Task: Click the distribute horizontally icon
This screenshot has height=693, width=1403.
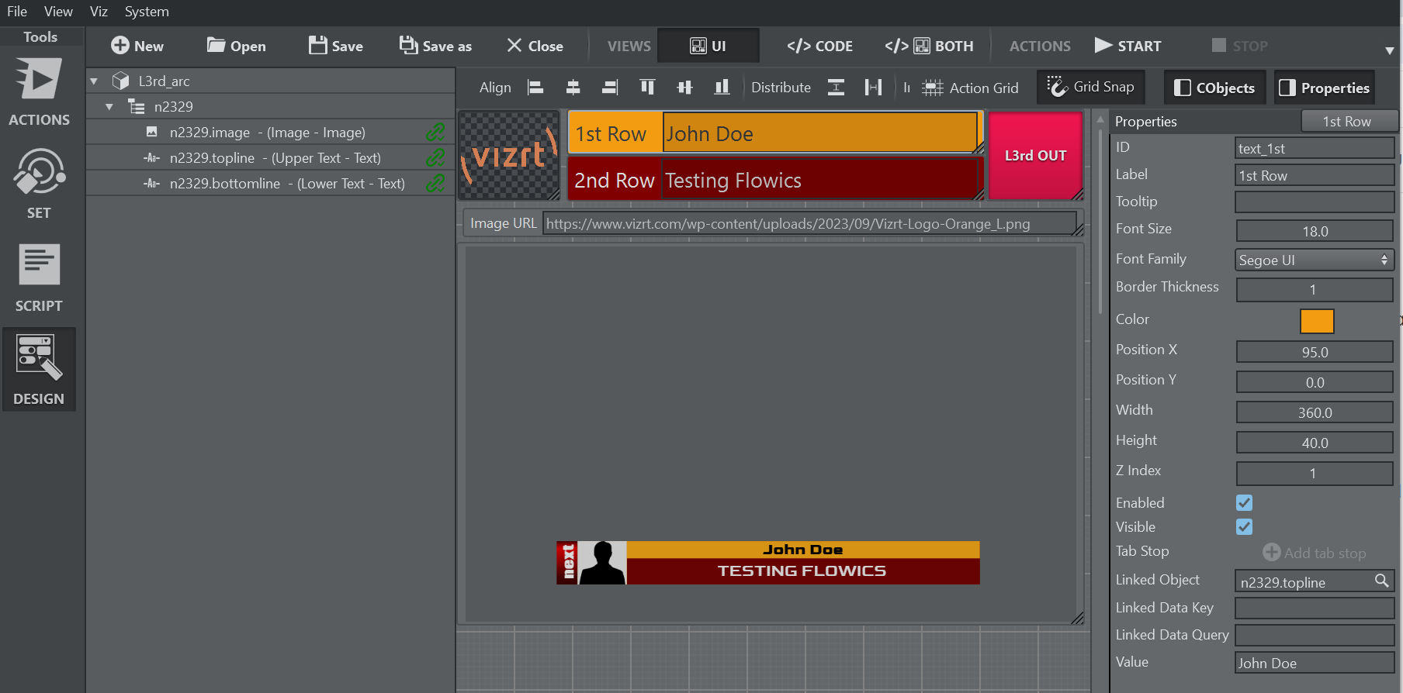Action: (x=873, y=88)
